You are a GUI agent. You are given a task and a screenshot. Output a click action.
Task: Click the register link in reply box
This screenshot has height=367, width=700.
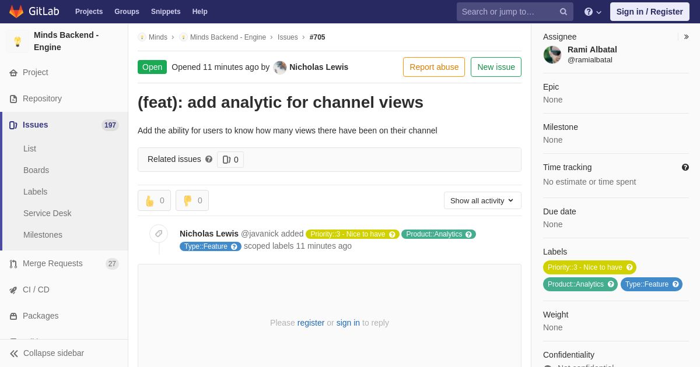tap(311, 323)
